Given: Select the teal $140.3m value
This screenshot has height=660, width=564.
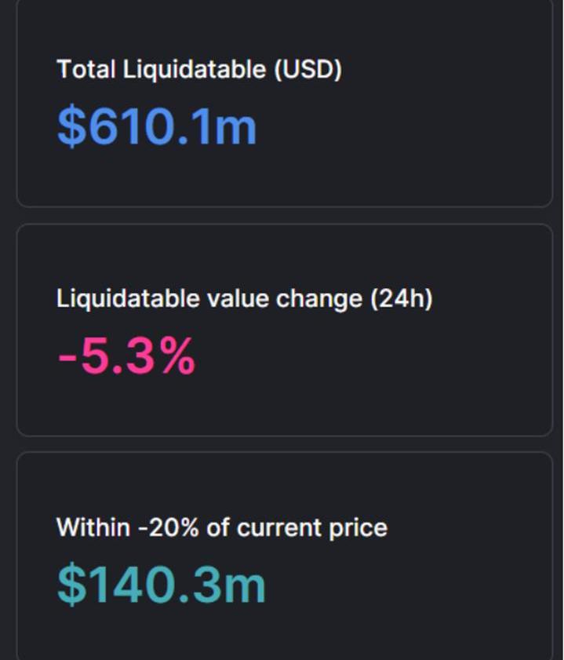Looking at the screenshot, I should pos(161,584).
